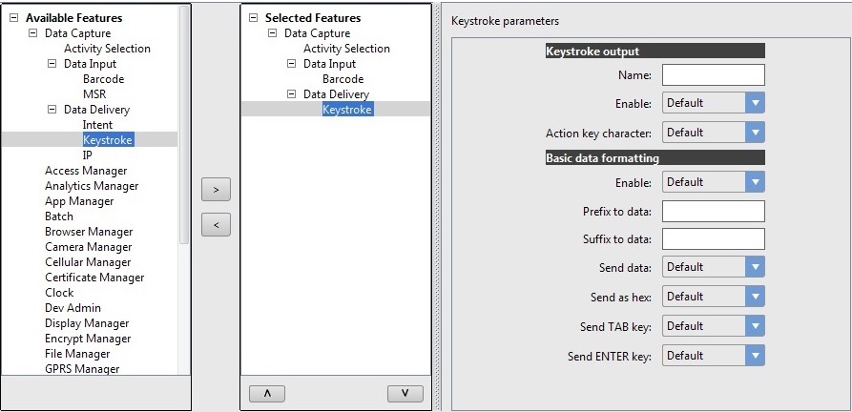
Task: Collapse Data Input under Available Features
Action: coord(52,64)
